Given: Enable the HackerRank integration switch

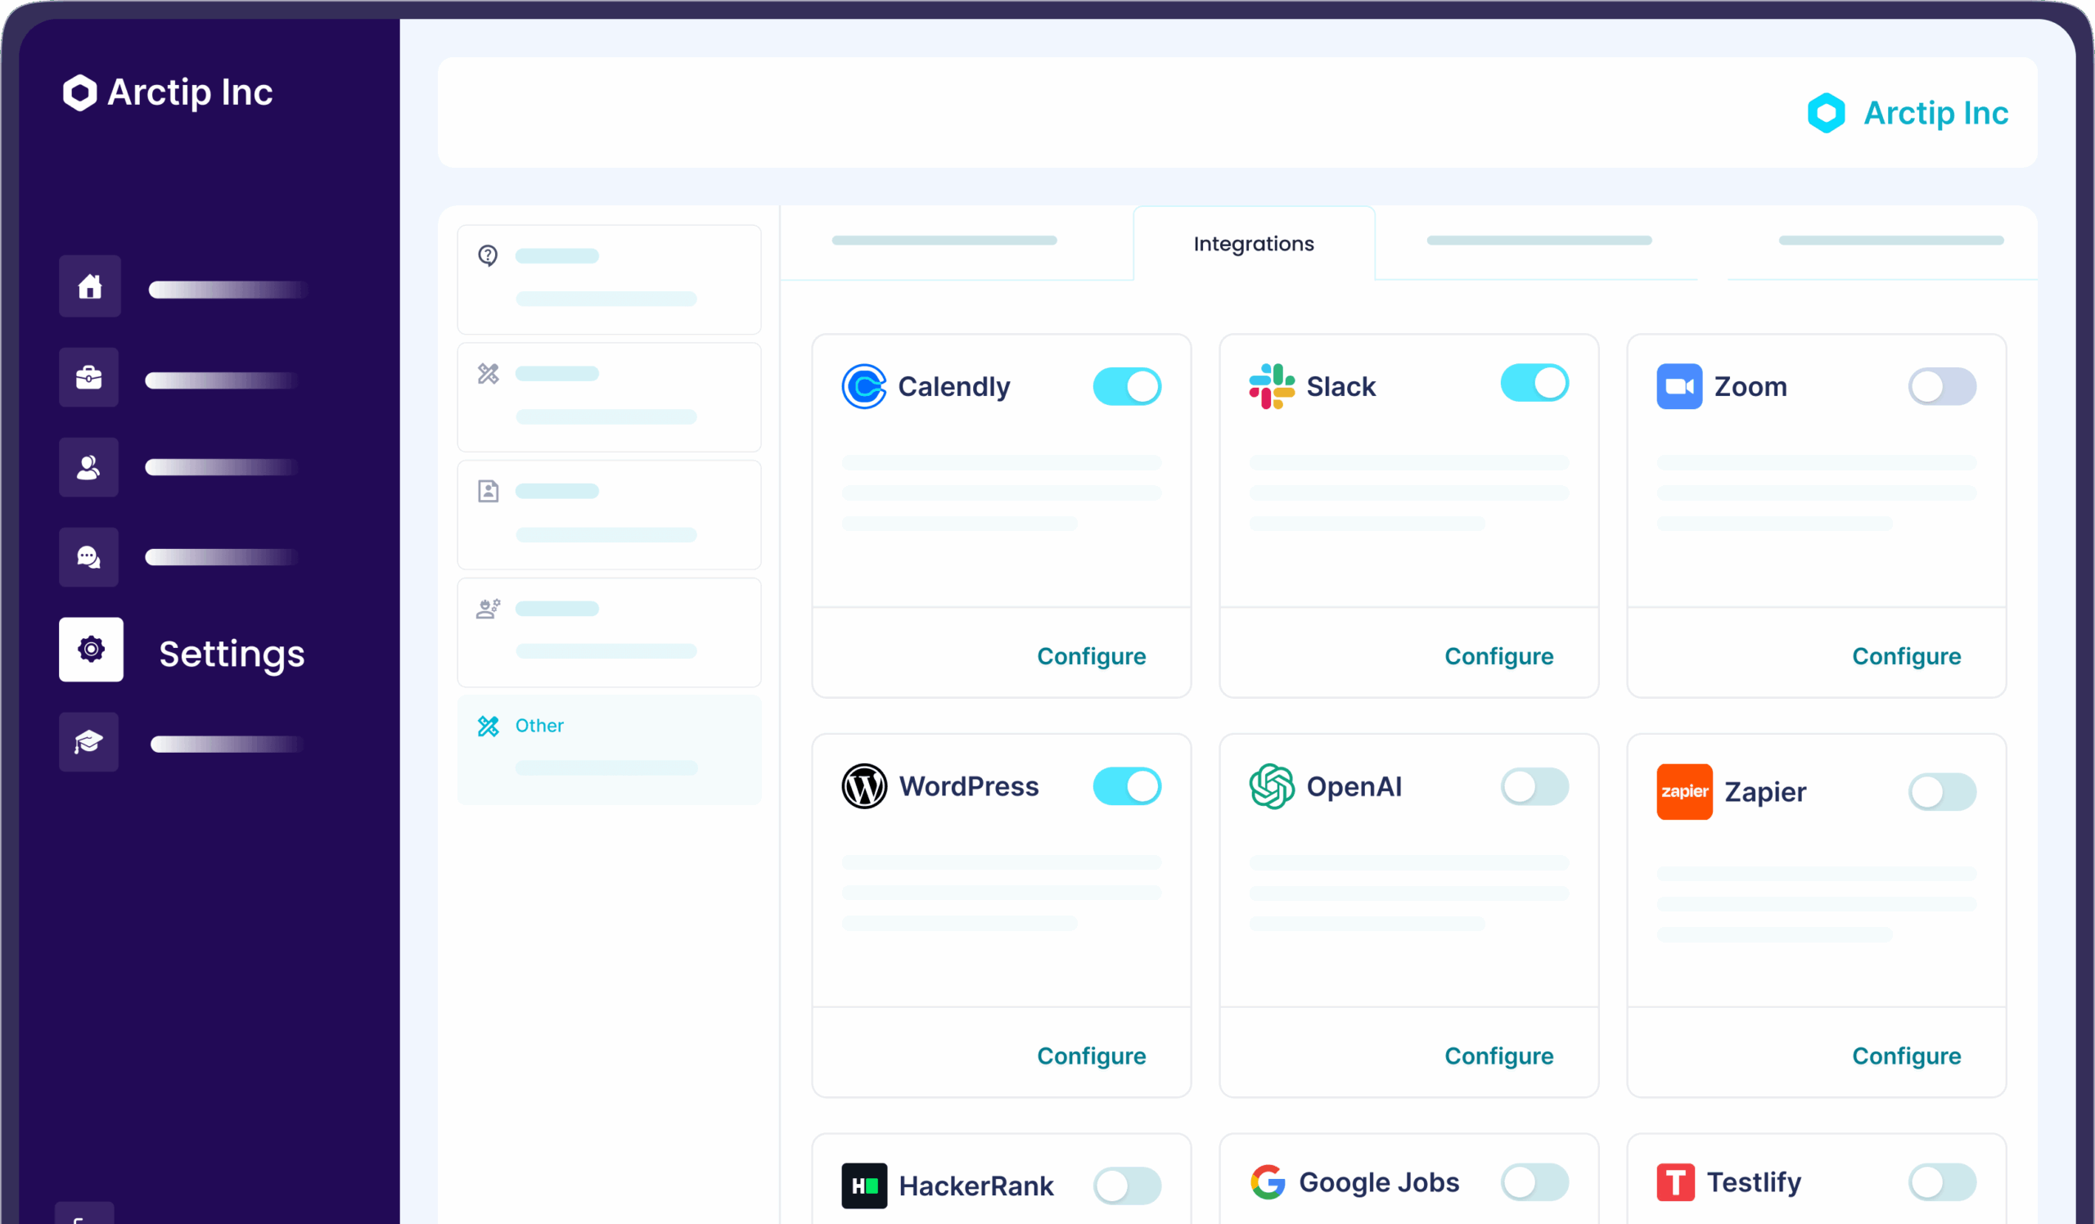Looking at the screenshot, I should 1127,1186.
